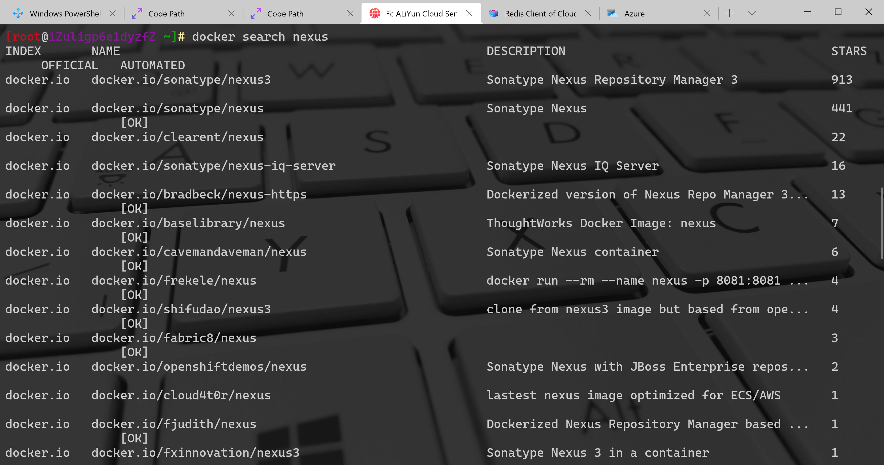This screenshot has height=465, width=884.
Task: Close the first Code Path tab
Action: (x=232, y=13)
